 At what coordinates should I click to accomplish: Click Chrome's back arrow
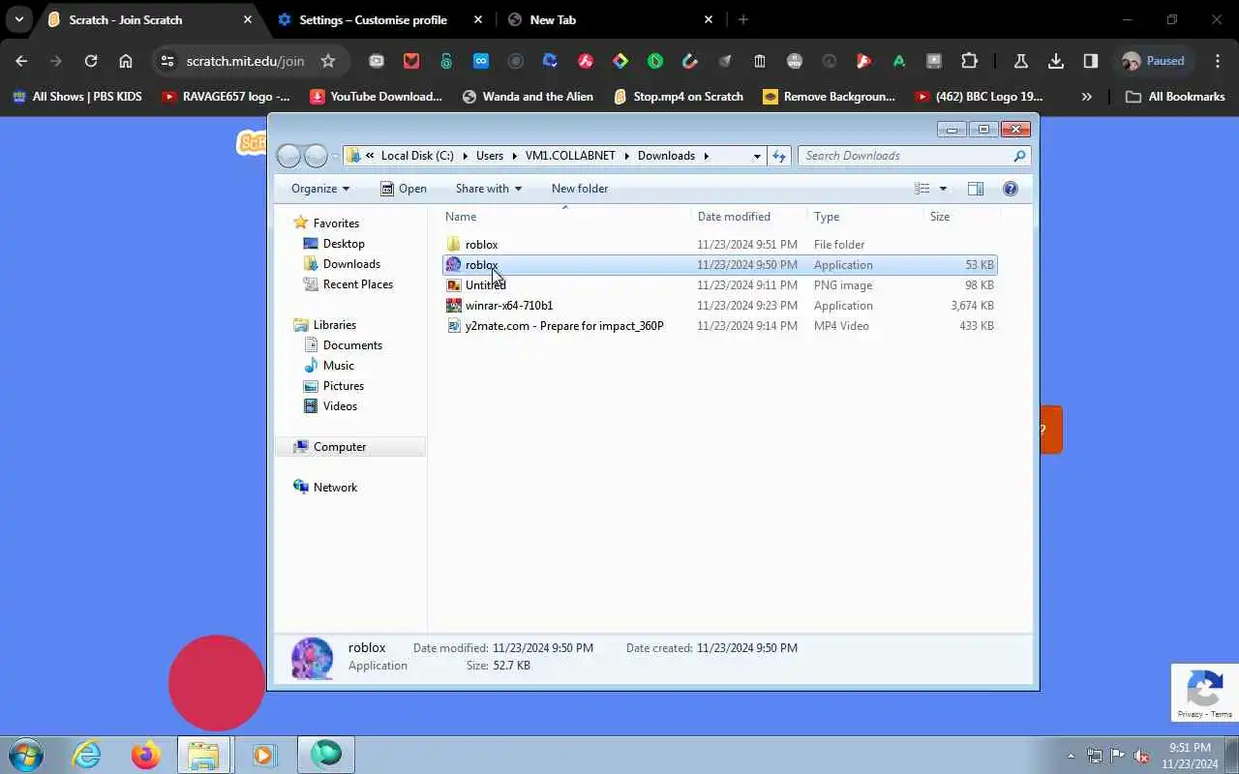pyautogui.click(x=21, y=61)
